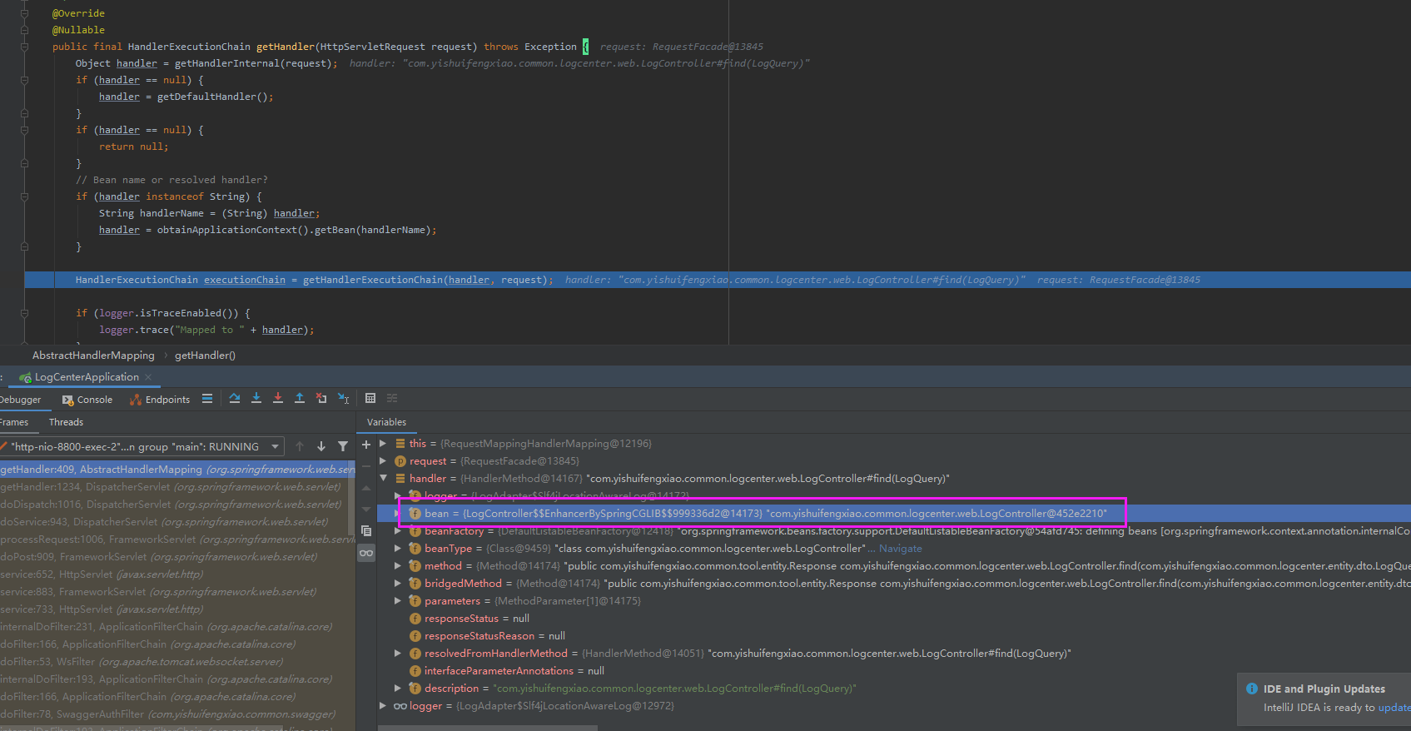Click AbstractHandlerMapping breadcrumb
Image resolution: width=1411 pixels, height=731 pixels.
[x=93, y=356]
